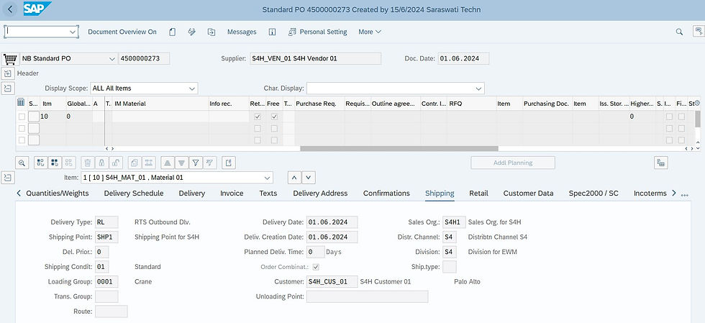Image resolution: width=705 pixels, height=323 pixels.
Task: Open the Customer Data tab
Action: tap(528, 194)
